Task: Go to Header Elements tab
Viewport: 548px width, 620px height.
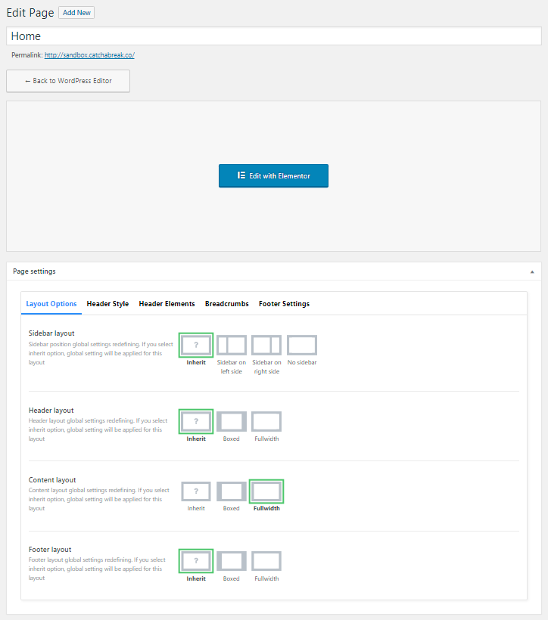Action: pyautogui.click(x=167, y=304)
